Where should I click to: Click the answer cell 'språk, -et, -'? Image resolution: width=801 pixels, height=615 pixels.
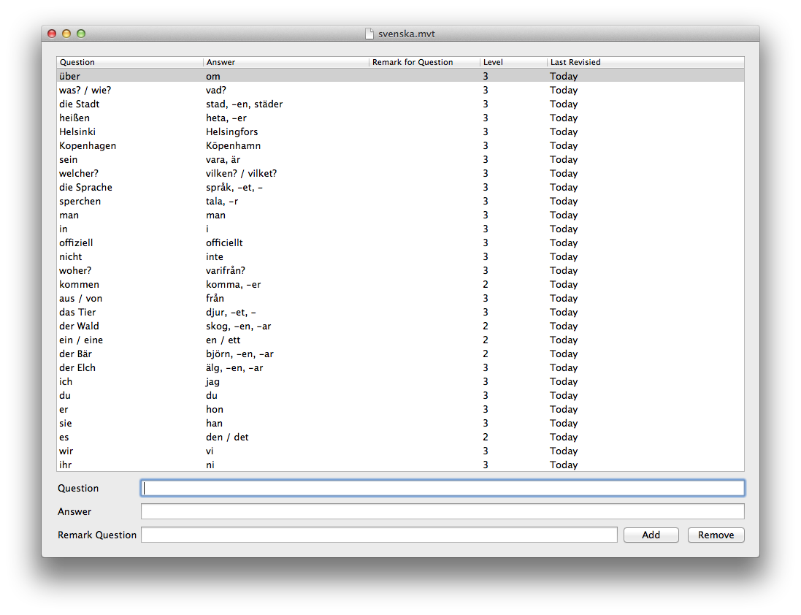click(x=234, y=187)
